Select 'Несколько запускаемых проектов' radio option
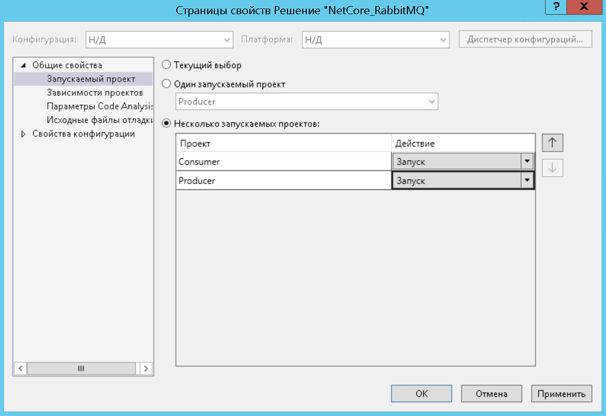606x416 pixels. [x=166, y=123]
